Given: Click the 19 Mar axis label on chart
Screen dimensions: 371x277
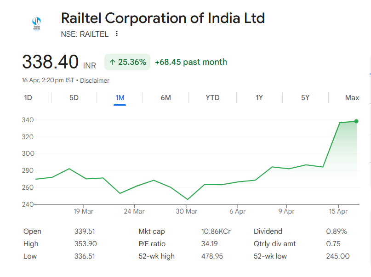Looking at the screenshot, I should (83, 211).
